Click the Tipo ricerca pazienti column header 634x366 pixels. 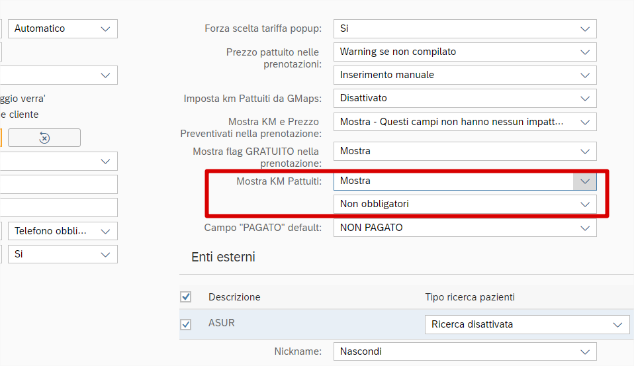pyautogui.click(x=469, y=297)
